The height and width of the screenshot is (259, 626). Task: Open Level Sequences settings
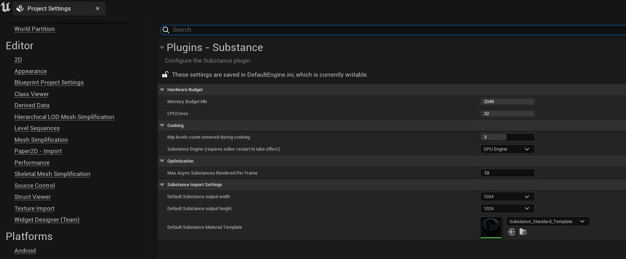[x=37, y=128]
